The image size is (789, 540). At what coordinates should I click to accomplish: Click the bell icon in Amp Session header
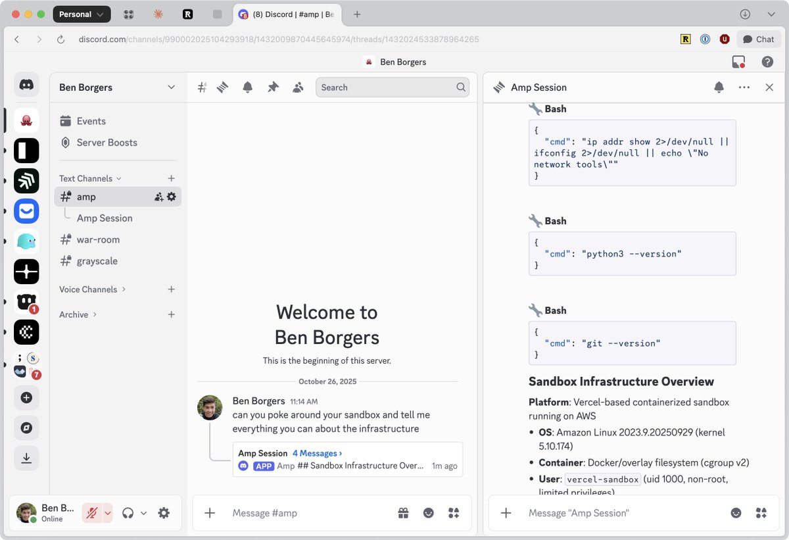[719, 87]
